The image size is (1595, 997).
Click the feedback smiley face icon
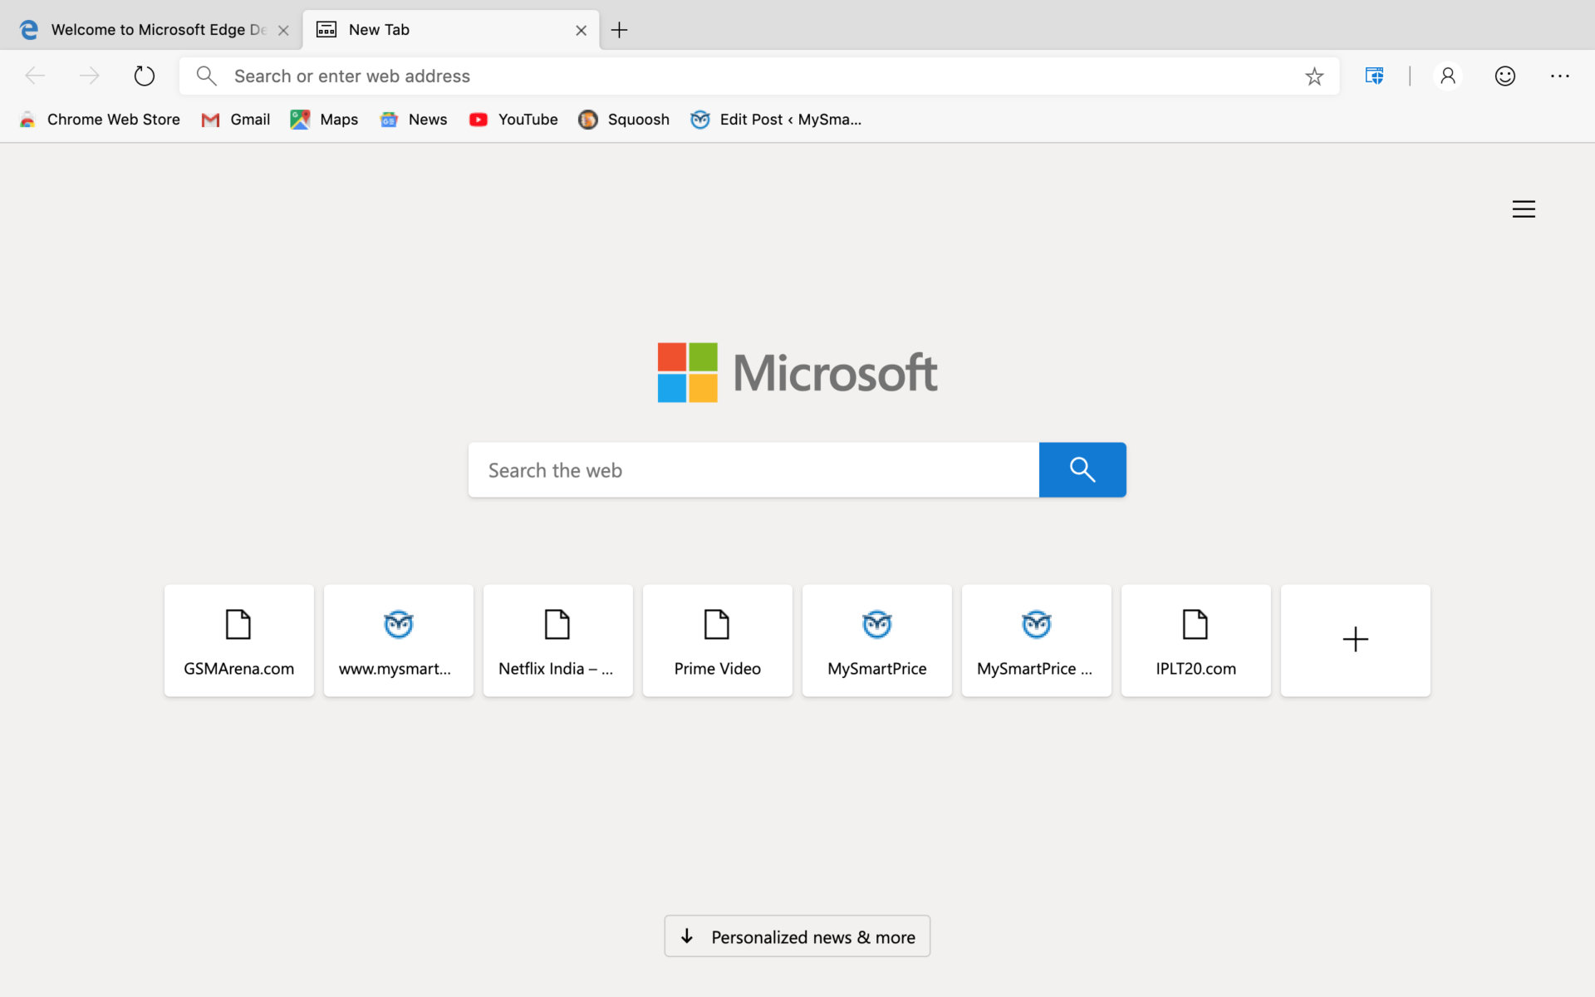[x=1505, y=76]
